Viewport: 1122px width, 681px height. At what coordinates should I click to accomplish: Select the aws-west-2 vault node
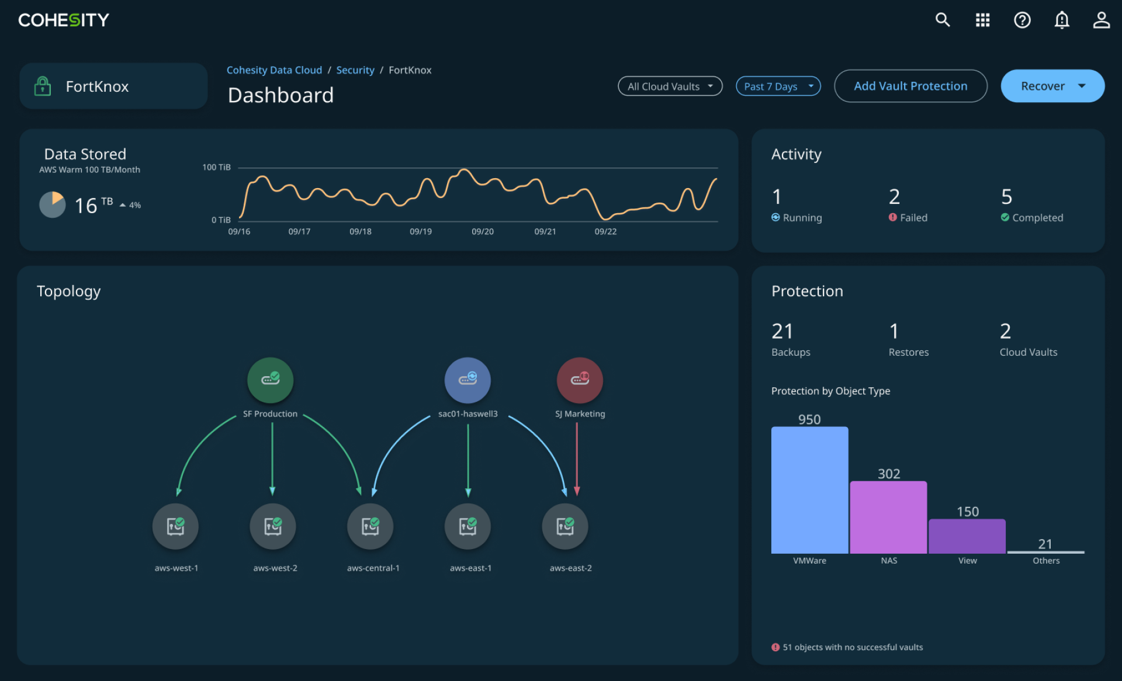click(273, 526)
